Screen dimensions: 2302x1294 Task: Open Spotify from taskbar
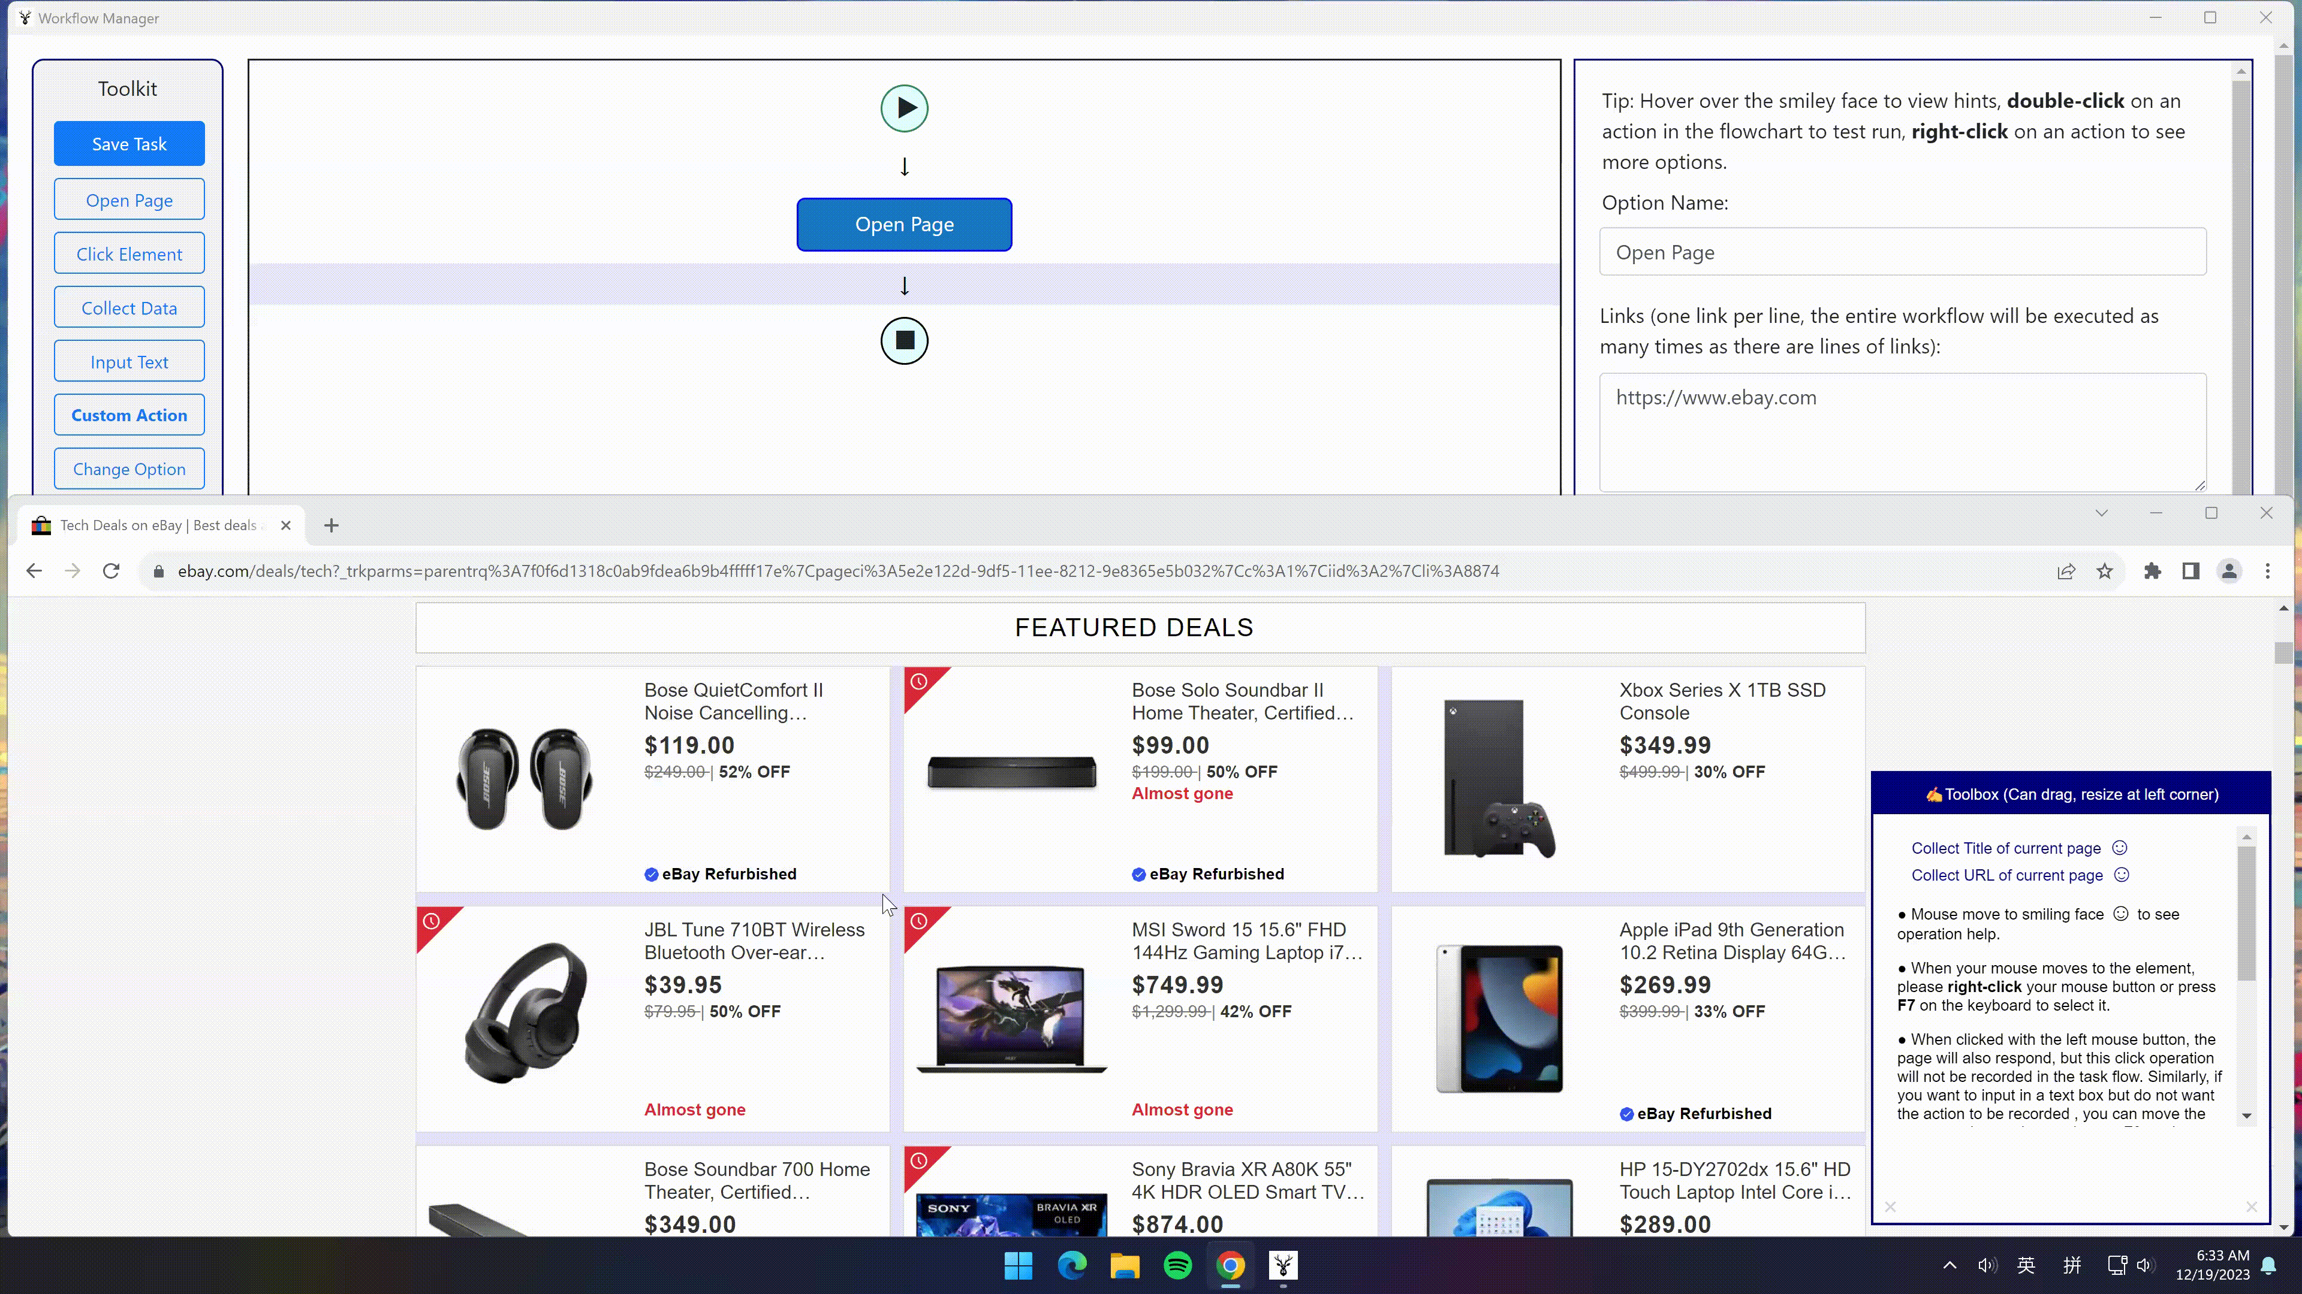point(1177,1265)
